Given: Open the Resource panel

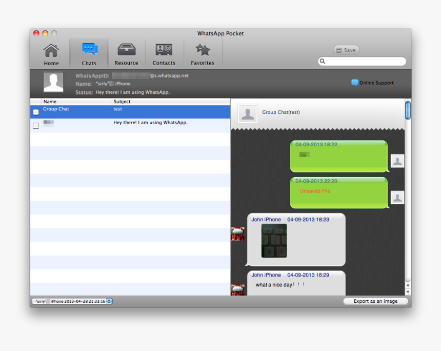Looking at the screenshot, I should point(126,53).
